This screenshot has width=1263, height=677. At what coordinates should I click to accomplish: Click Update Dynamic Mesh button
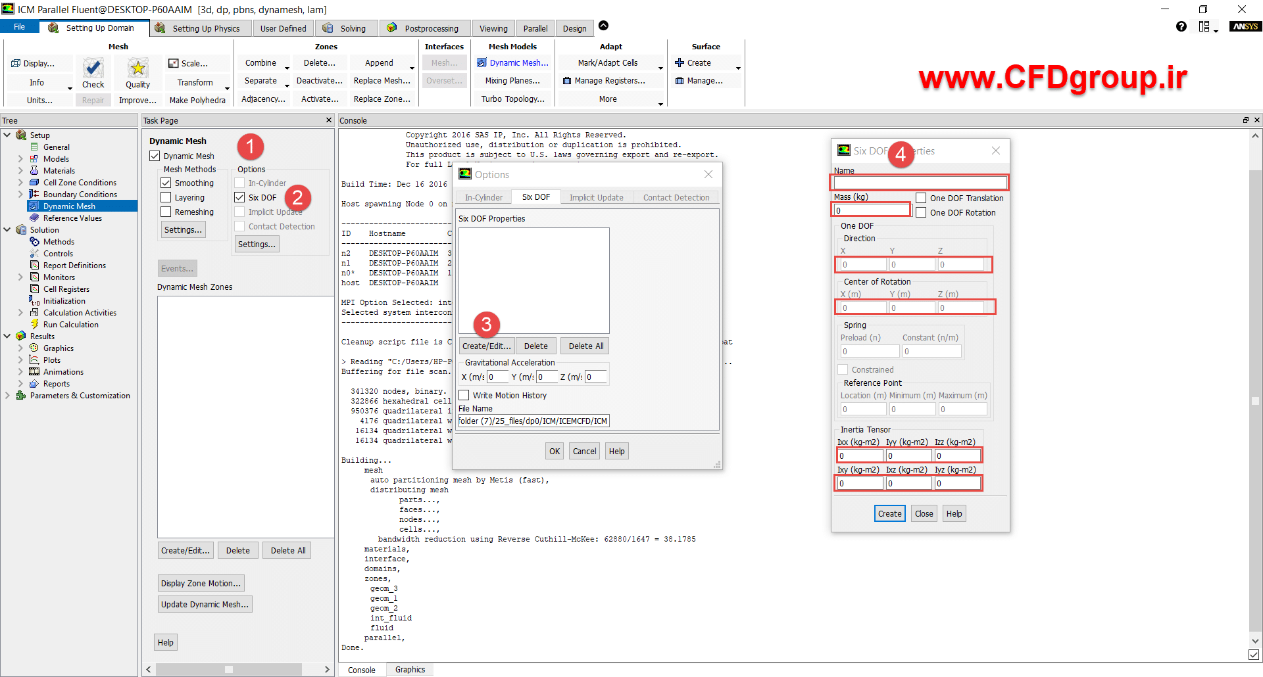(x=205, y=604)
